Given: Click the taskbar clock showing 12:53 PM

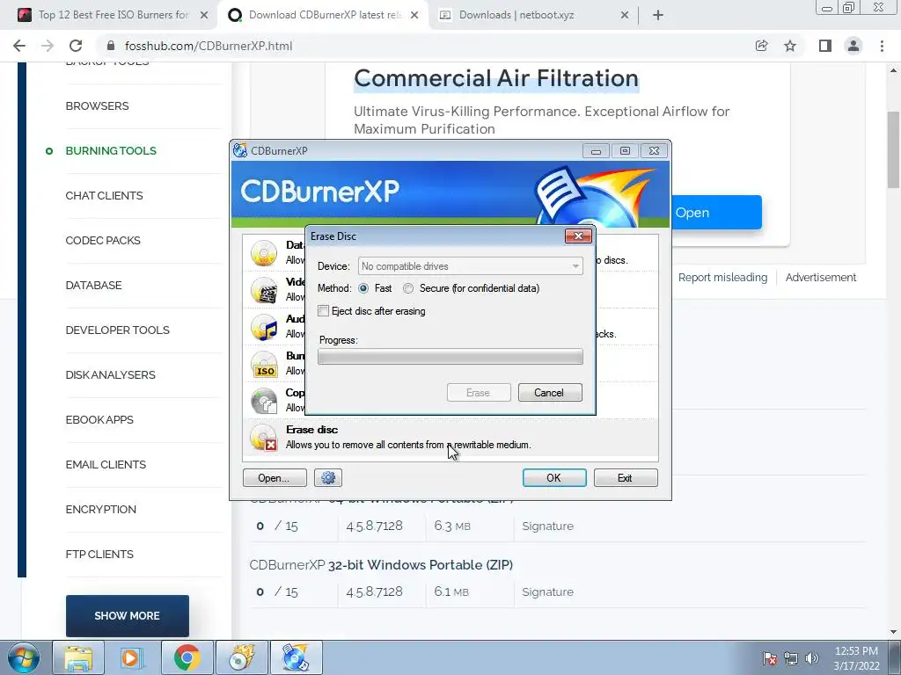Looking at the screenshot, I should pos(856,658).
